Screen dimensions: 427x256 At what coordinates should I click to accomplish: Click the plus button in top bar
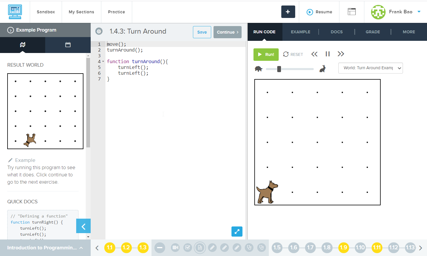(x=288, y=12)
